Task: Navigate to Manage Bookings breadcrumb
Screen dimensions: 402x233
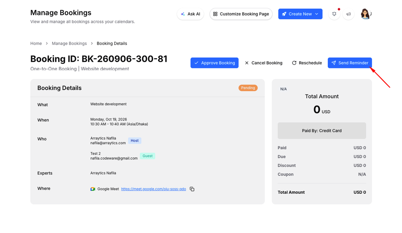Action: (x=69, y=43)
